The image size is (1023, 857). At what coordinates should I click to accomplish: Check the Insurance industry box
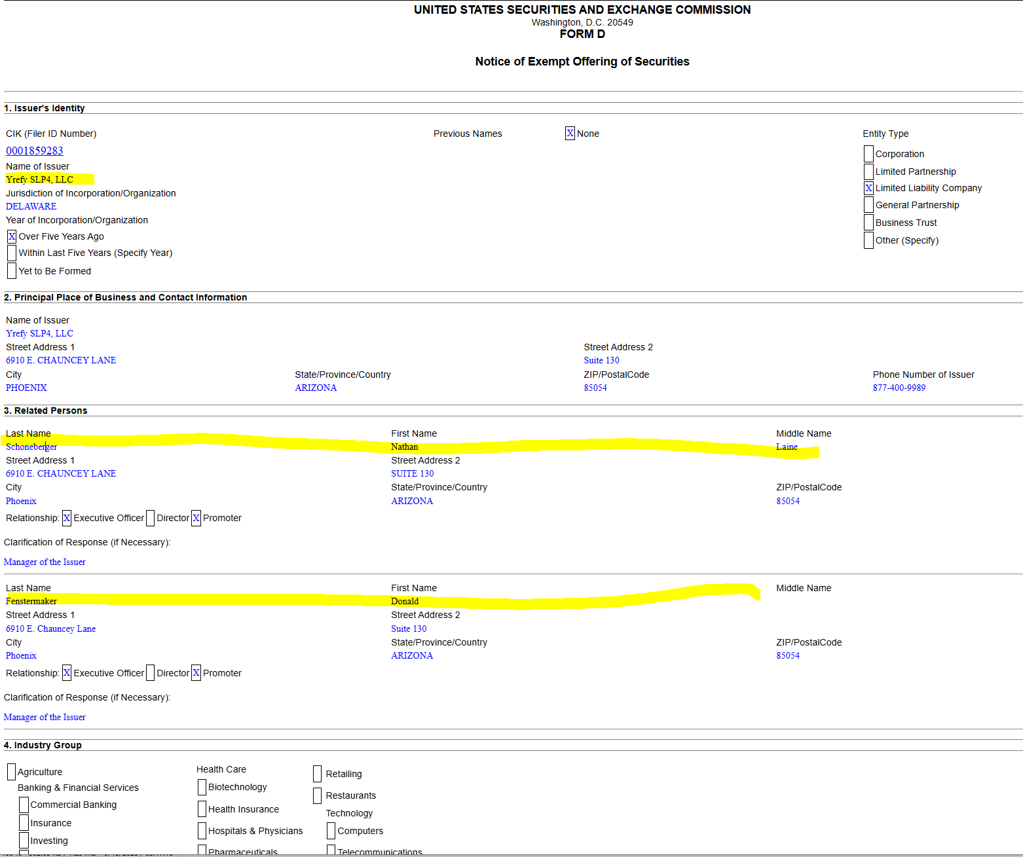(x=24, y=823)
